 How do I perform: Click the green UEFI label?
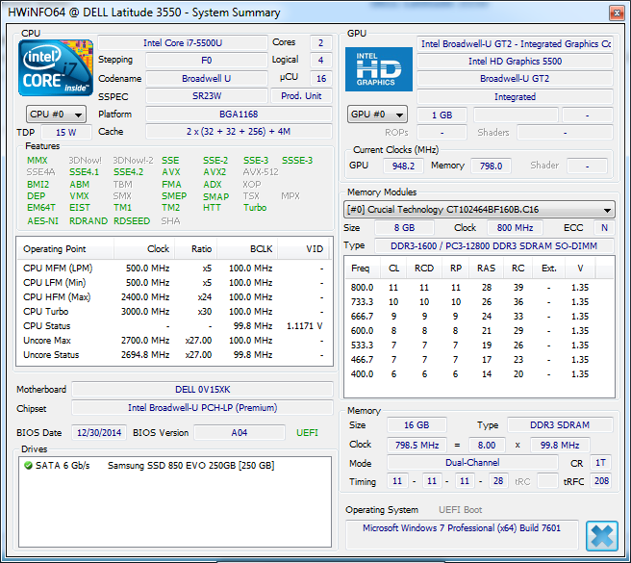coord(307,432)
